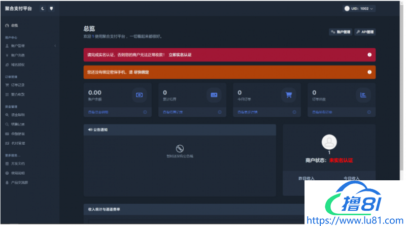
Task: Open the UID: 1002 user dropdown
Action: [359, 9]
